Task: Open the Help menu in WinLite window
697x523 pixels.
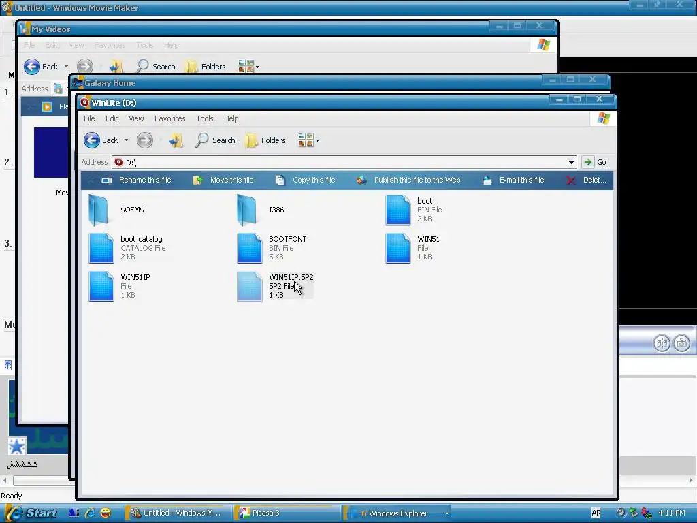Action: (231, 118)
